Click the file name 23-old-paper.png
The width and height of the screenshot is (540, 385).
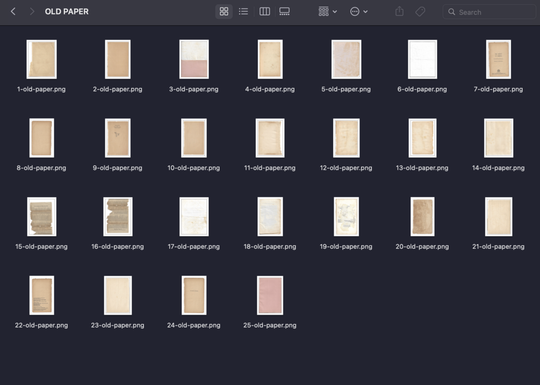click(x=118, y=325)
